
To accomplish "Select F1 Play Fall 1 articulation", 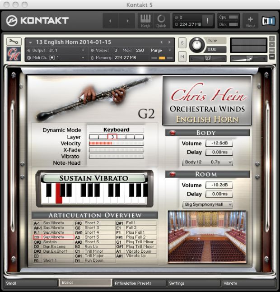I will (x=136, y=232).
